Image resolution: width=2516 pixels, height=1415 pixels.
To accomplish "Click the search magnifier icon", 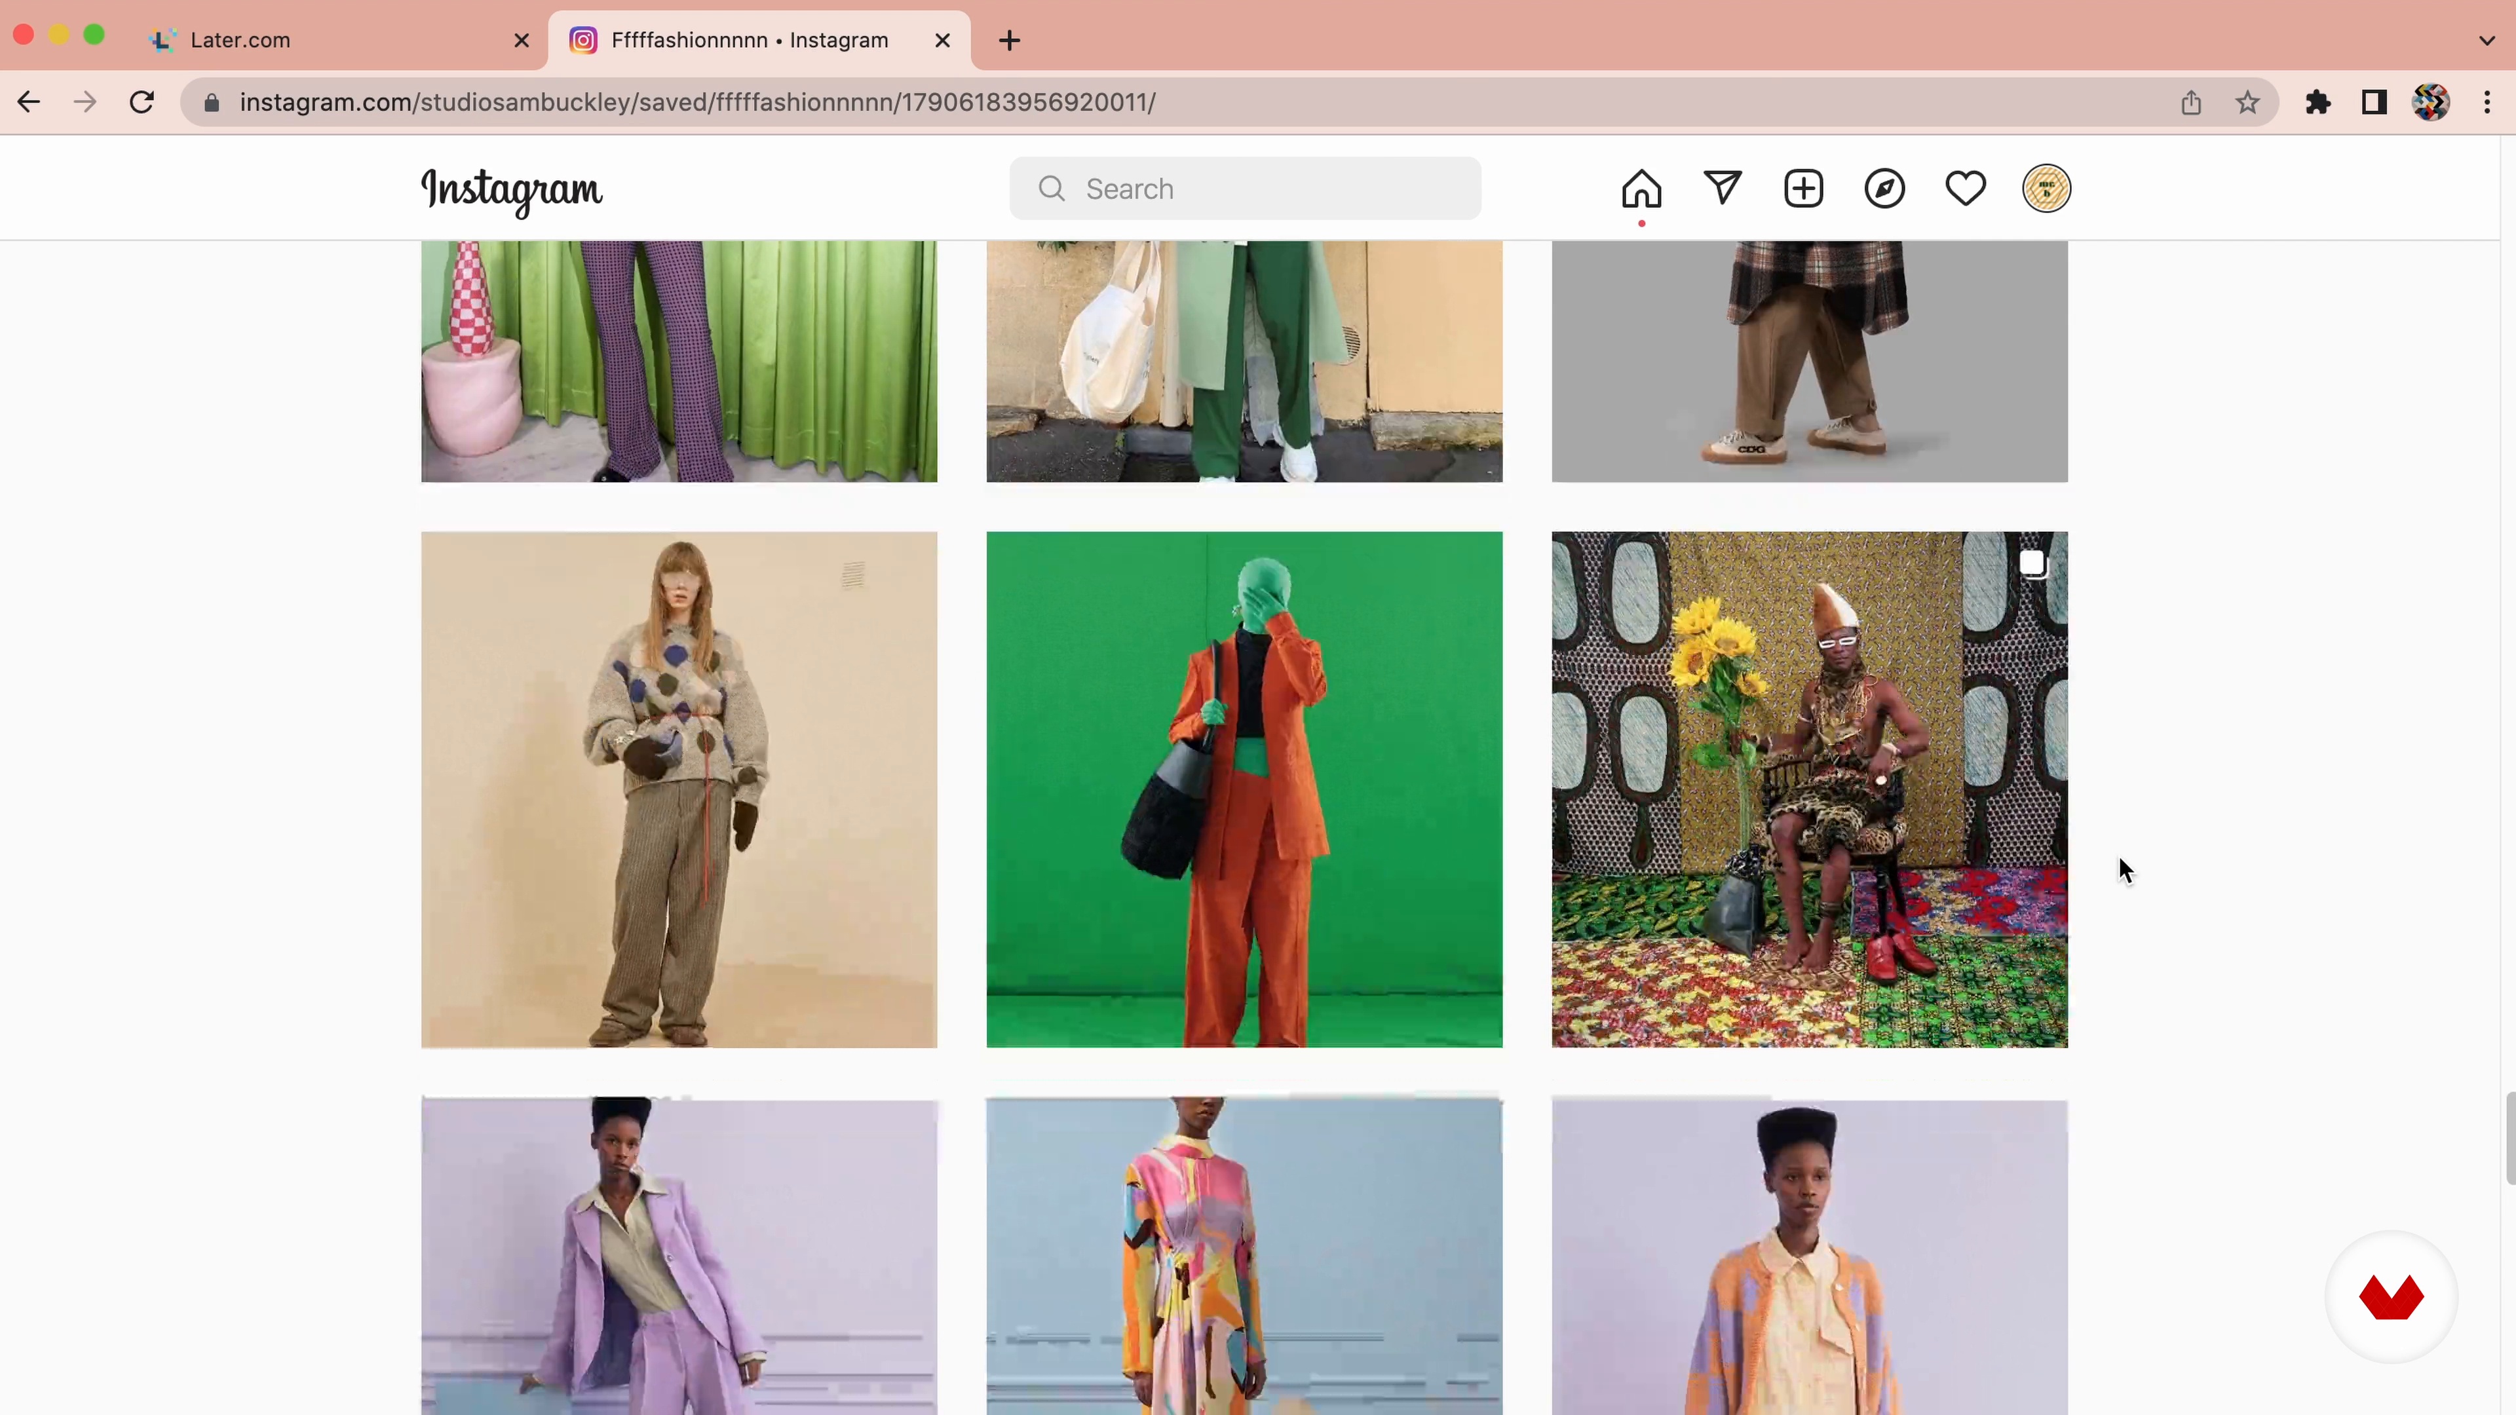I will pos(1051,189).
